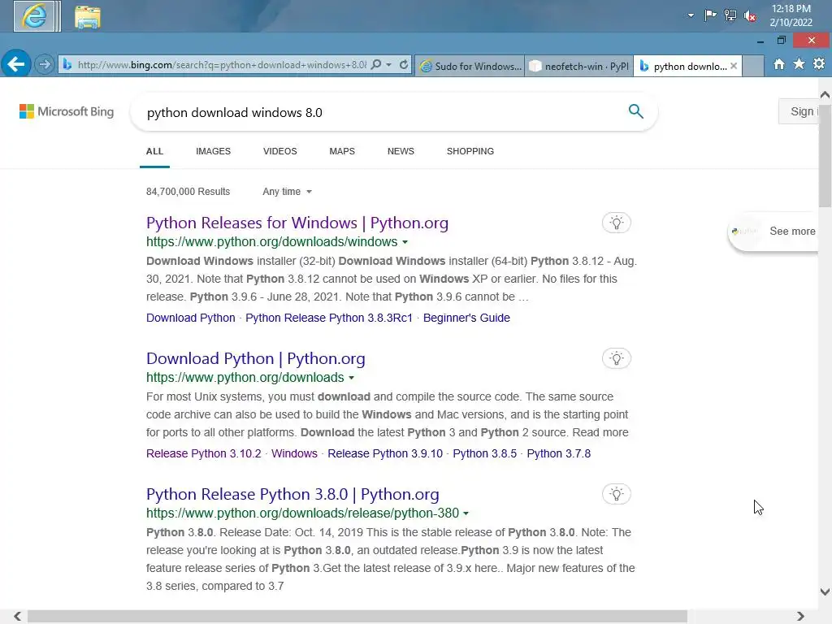832x624 pixels.
Task: Switch to NEWS results
Action: coord(401,151)
